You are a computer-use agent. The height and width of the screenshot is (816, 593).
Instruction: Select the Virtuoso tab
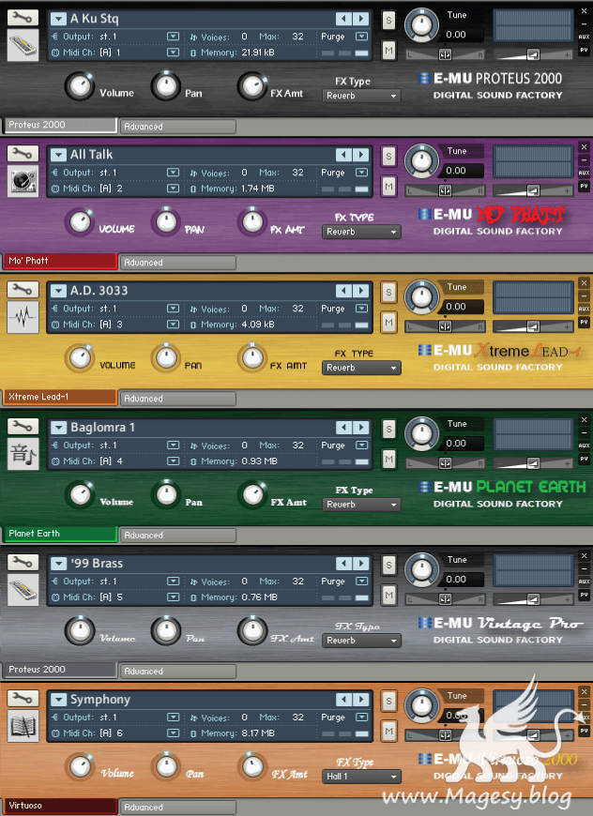coord(60,806)
